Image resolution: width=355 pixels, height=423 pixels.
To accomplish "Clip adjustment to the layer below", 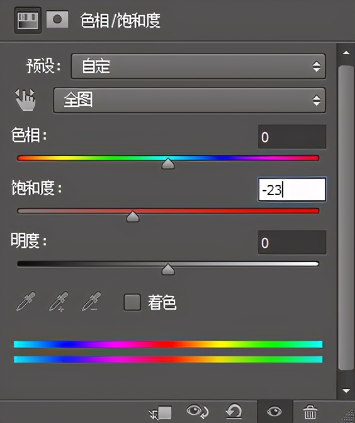I will point(161,412).
